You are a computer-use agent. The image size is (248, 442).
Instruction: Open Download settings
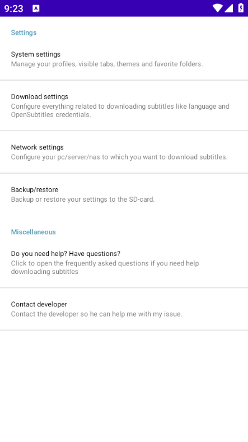coord(124,105)
